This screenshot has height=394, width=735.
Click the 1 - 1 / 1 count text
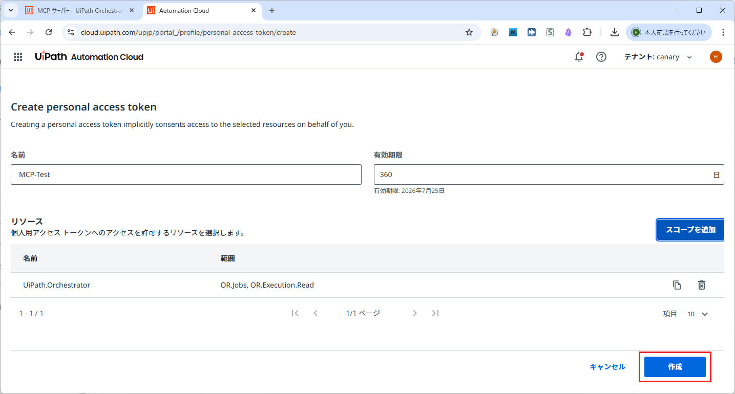(31, 313)
